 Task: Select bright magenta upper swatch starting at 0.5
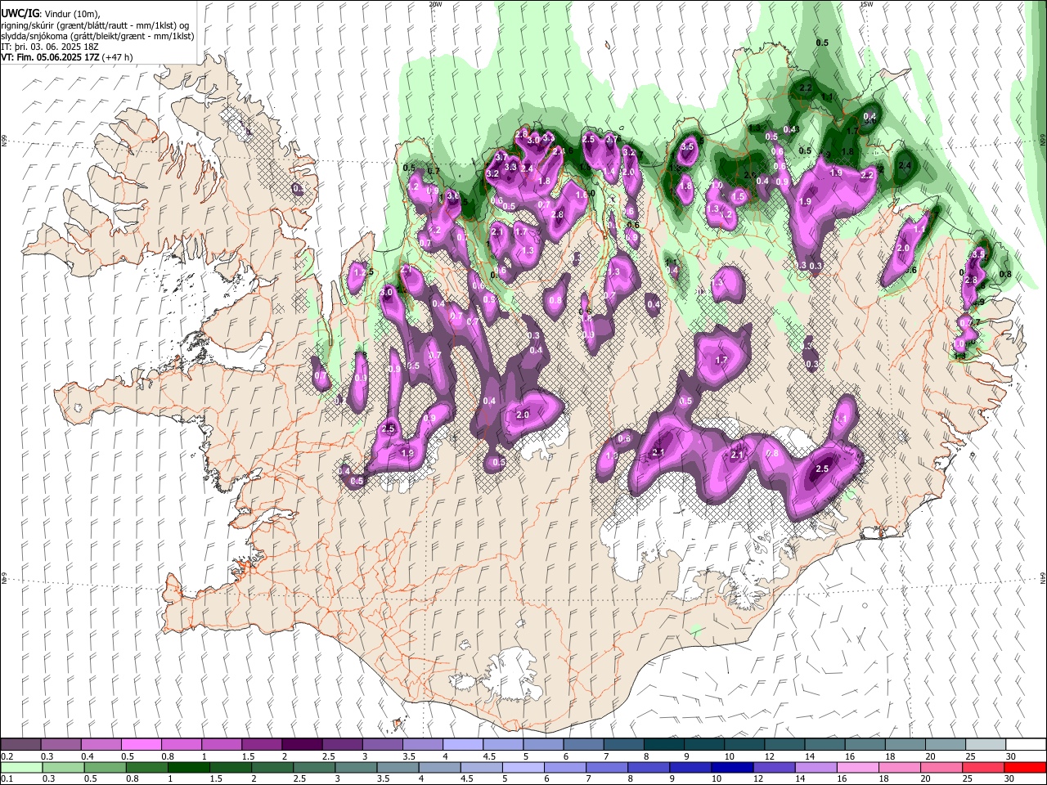pyautogui.click(x=141, y=744)
